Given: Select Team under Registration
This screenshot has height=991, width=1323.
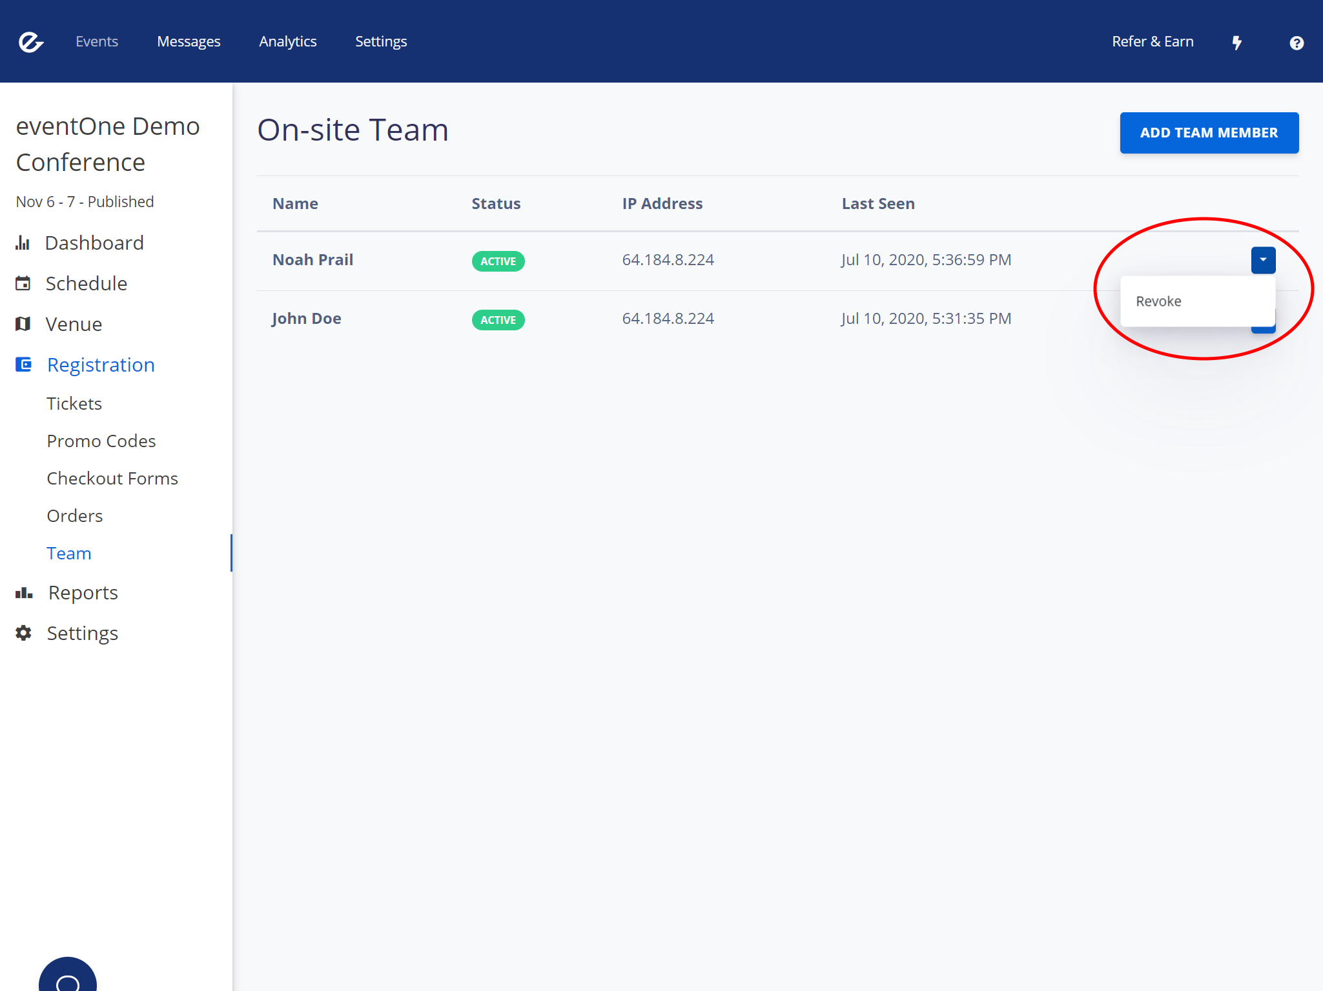Looking at the screenshot, I should 69,554.
